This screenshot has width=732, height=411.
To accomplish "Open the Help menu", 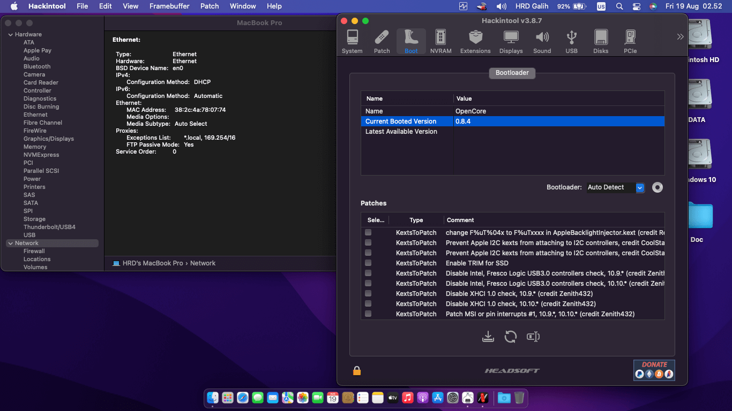I will pyautogui.click(x=274, y=6).
